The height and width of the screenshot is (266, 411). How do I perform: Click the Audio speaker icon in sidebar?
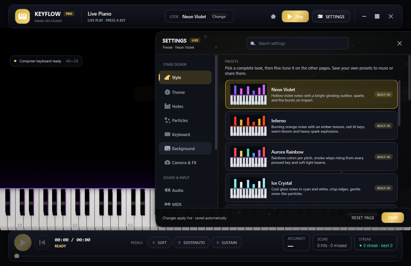167,190
